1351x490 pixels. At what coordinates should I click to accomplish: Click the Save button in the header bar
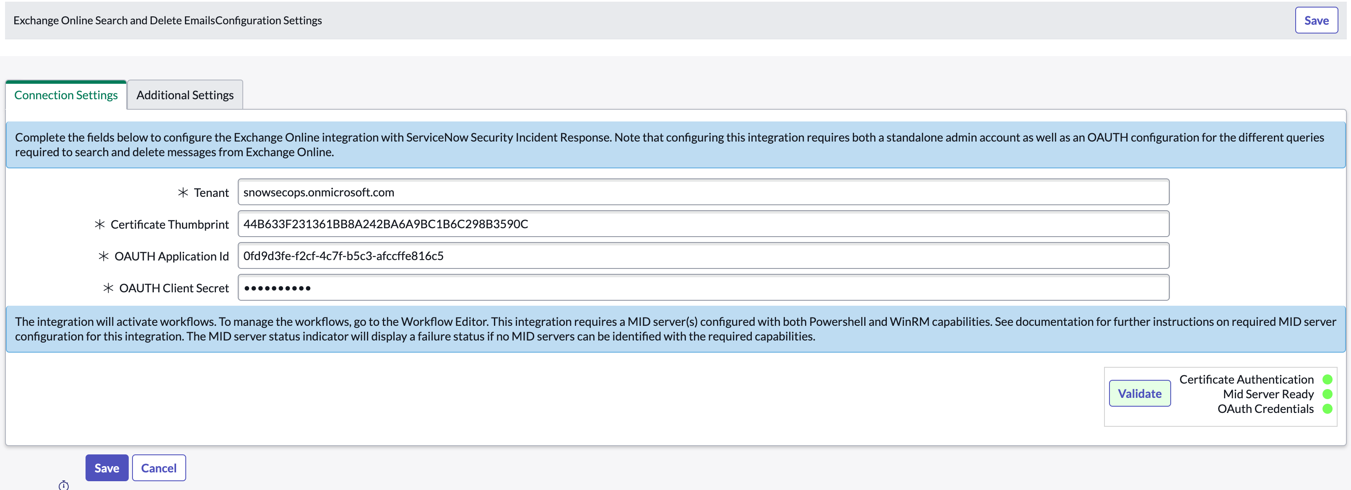pyautogui.click(x=1316, y=21)
